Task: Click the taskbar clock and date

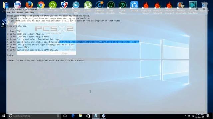Action: [x=200, y=116]
